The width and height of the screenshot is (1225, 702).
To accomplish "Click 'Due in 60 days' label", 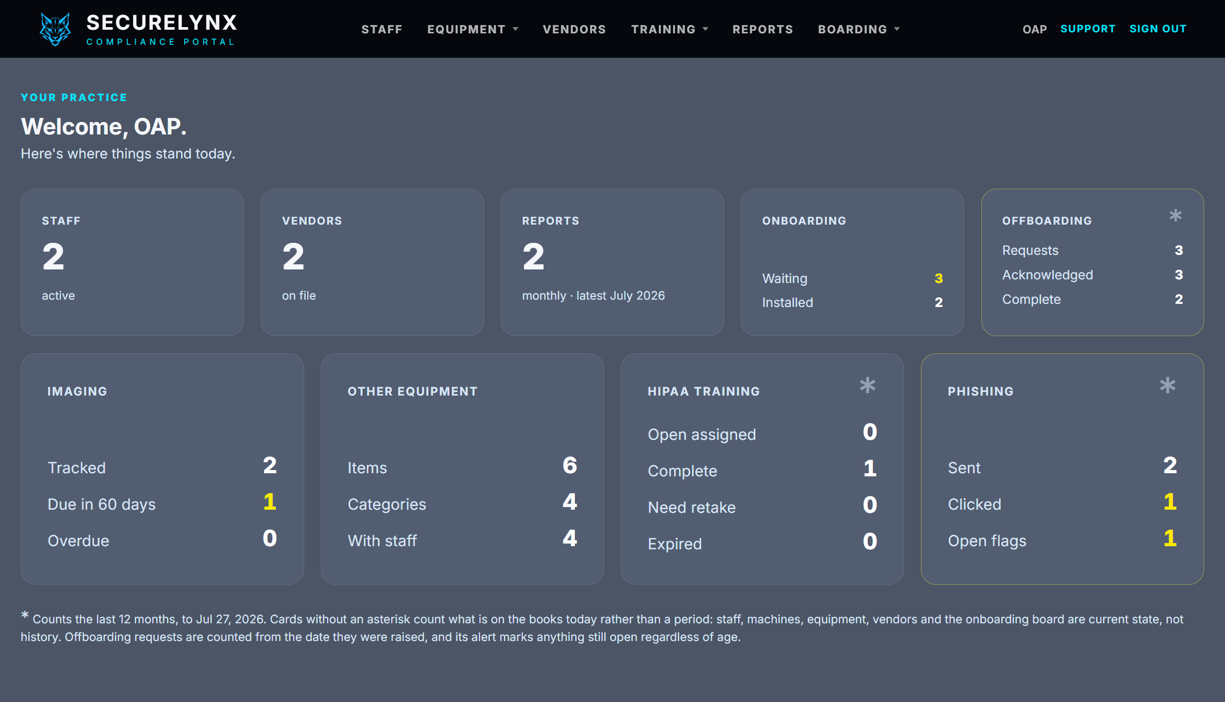I will coord(101,504).
